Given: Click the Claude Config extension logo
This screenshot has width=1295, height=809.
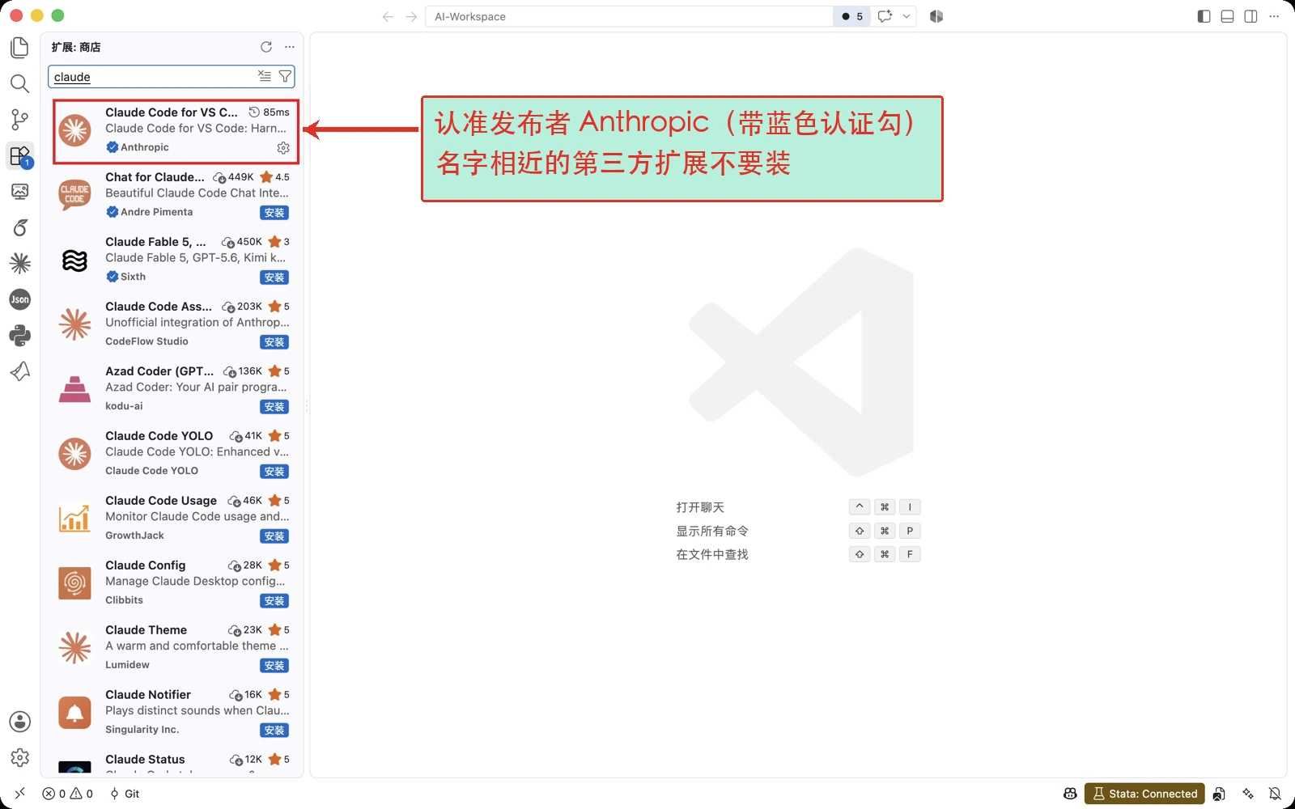Looking at the screenshot, I should click(x=74, y=583).
